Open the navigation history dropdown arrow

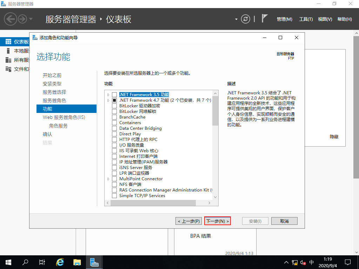tap(31, 19)
